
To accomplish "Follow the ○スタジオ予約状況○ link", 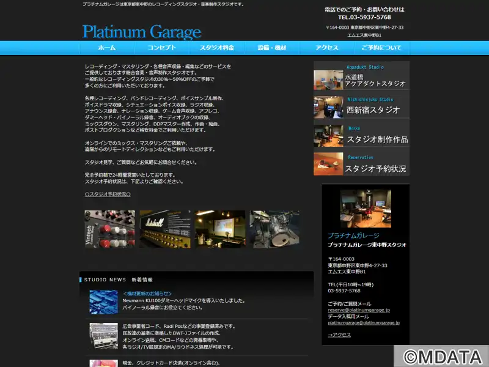I will [x=108, y=194].
